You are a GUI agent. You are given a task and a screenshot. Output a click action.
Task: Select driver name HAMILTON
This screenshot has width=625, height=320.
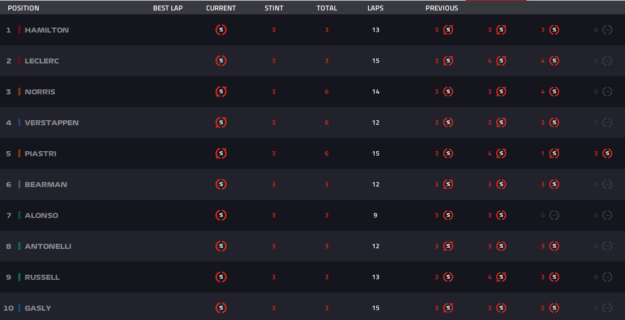tap(46, 30)
